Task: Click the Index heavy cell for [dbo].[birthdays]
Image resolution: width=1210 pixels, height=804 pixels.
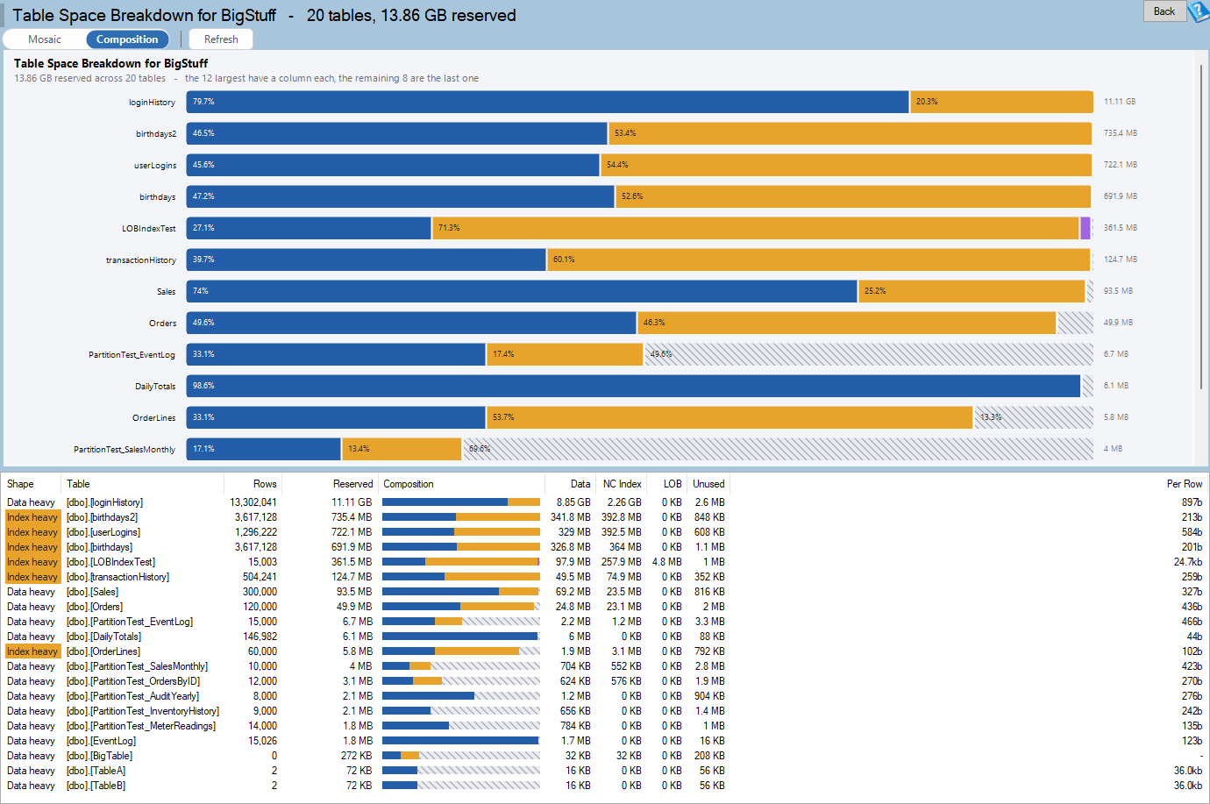Action: click(32, 547)
